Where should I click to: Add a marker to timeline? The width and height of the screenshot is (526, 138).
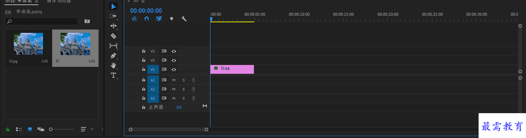pyautogui.click(x=171, y=19)
